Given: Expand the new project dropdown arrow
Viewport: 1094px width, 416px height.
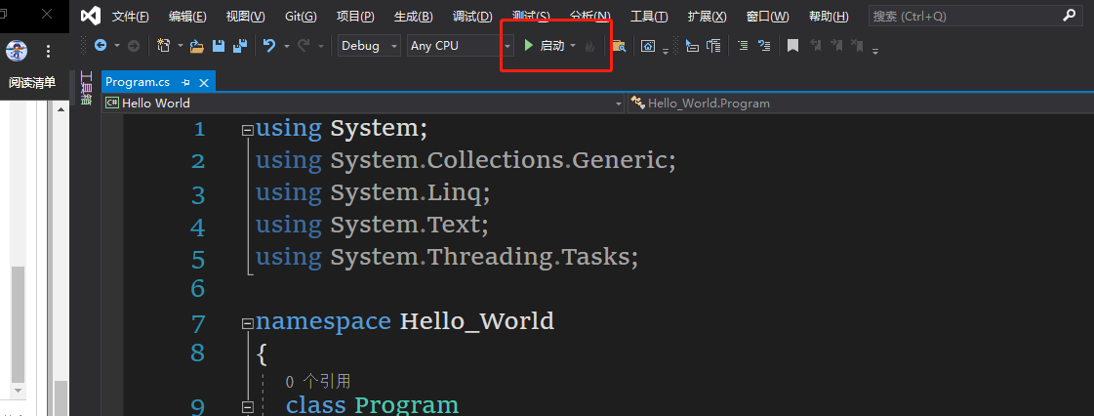Looking at the screenshot, I should pos(181,46).
